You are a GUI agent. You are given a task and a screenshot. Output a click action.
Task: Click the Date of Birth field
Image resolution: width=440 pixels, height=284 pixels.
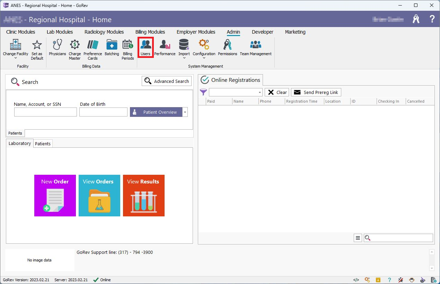tap(103, 112)
